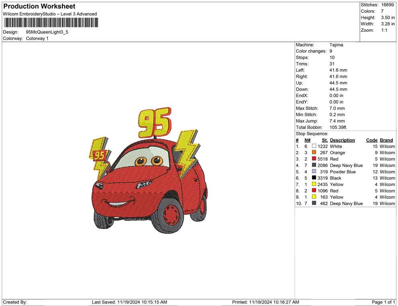398x306 pixels.
Task: Click the Deep Navy Blue swatch in stop 10
Action: click(314, 204)
